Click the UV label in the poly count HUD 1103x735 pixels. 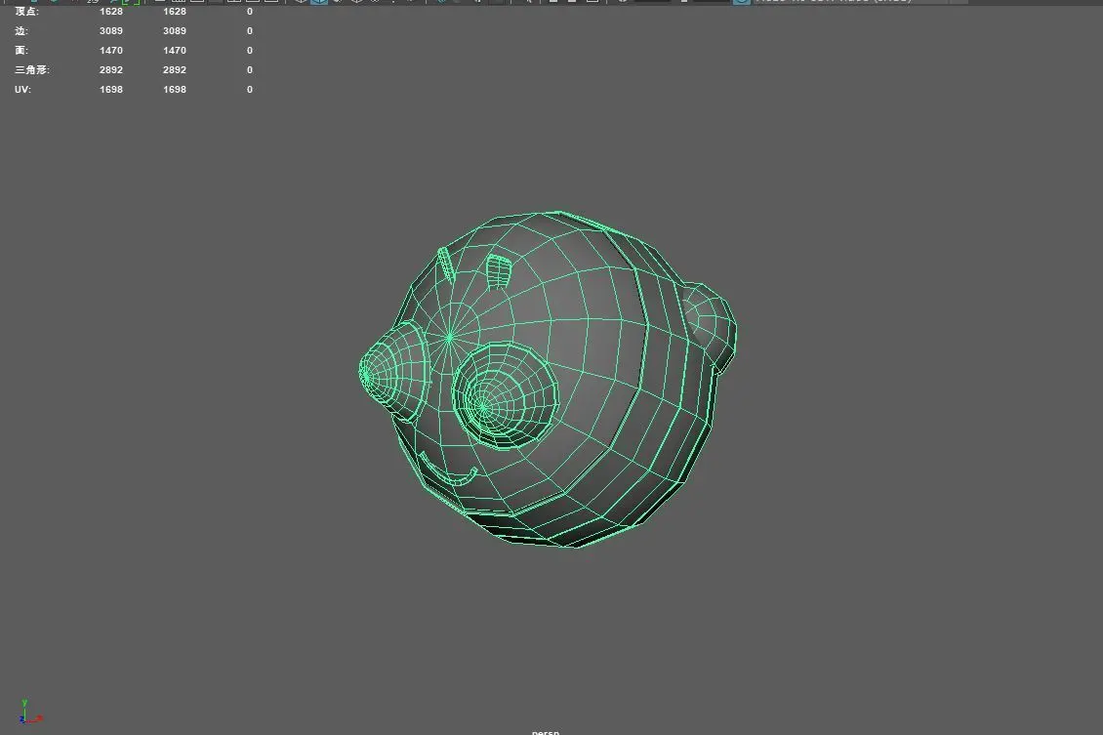click(22, 90)
